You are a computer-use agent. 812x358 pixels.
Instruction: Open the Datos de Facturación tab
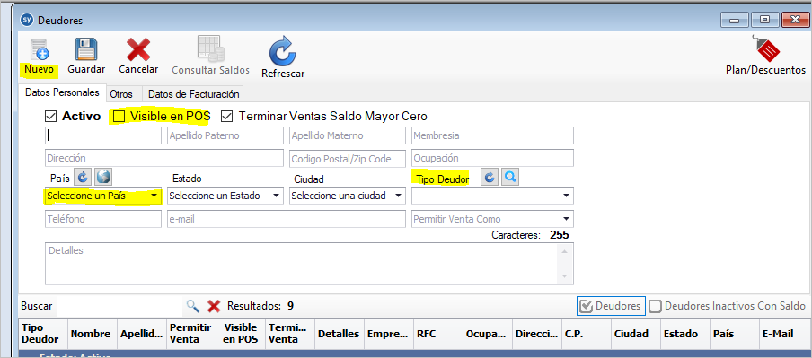193,94
